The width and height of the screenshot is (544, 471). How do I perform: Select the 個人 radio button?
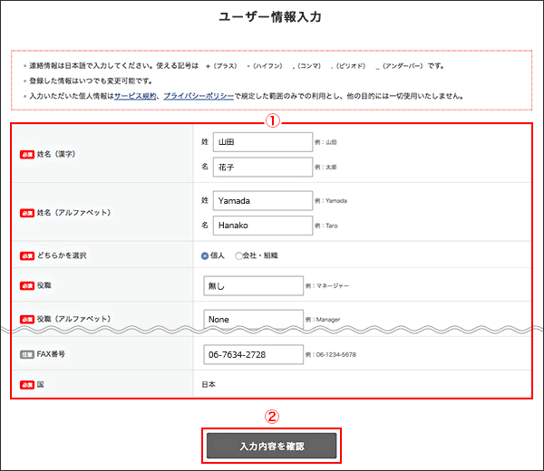[x=206, y=256]
